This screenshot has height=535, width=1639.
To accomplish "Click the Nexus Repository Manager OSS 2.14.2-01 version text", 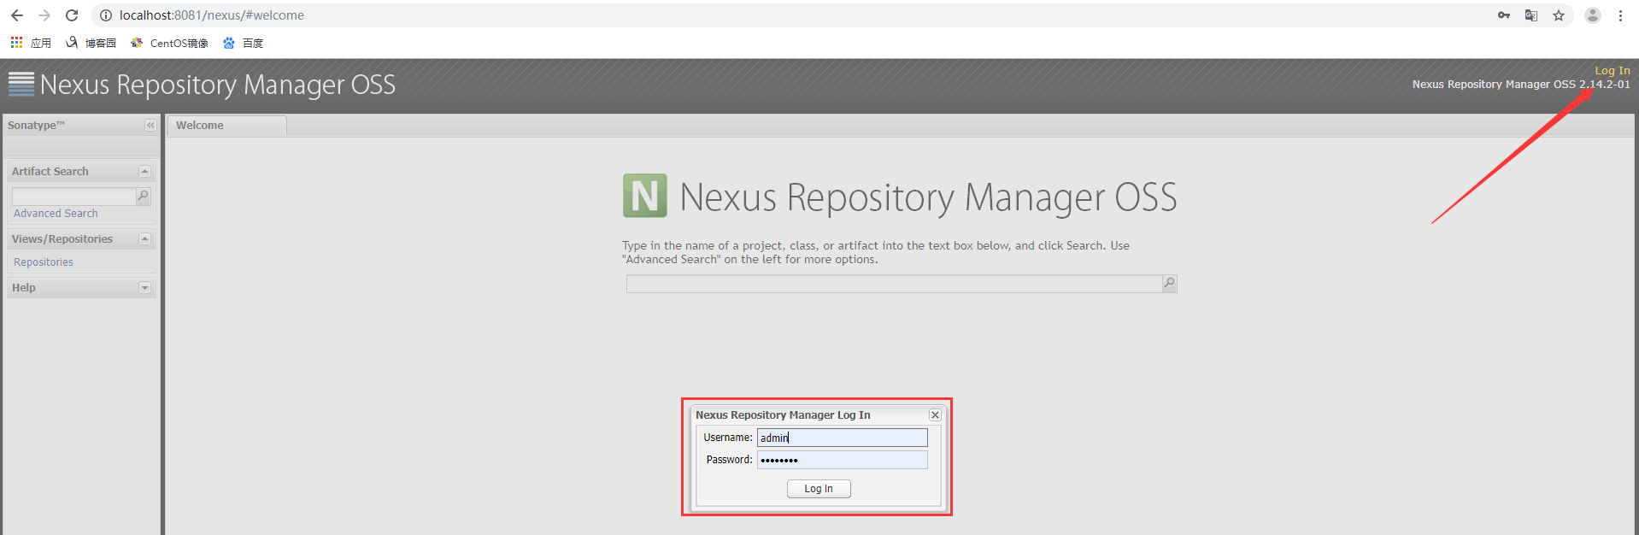I will click(1521, 85).
